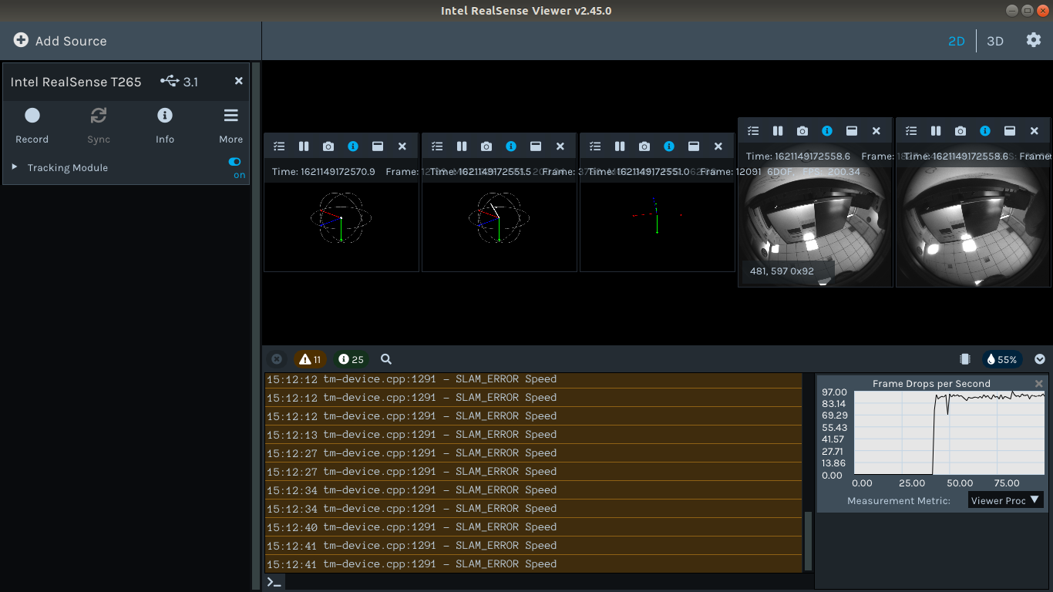Close the 1621149172570.9 stream window
1053x592 pixels.
402,146
